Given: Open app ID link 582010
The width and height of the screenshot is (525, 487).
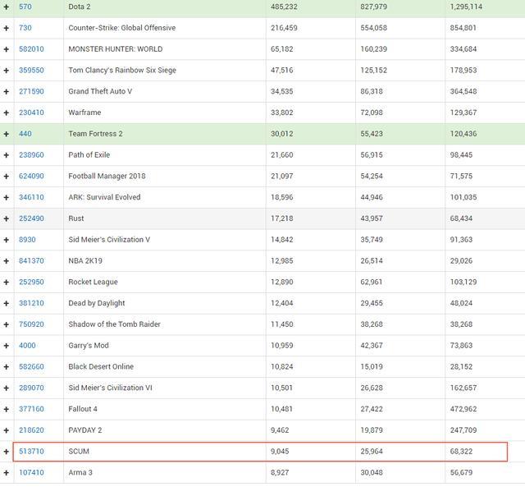Looking at the screenshot, I should click(x=31, y=49).
